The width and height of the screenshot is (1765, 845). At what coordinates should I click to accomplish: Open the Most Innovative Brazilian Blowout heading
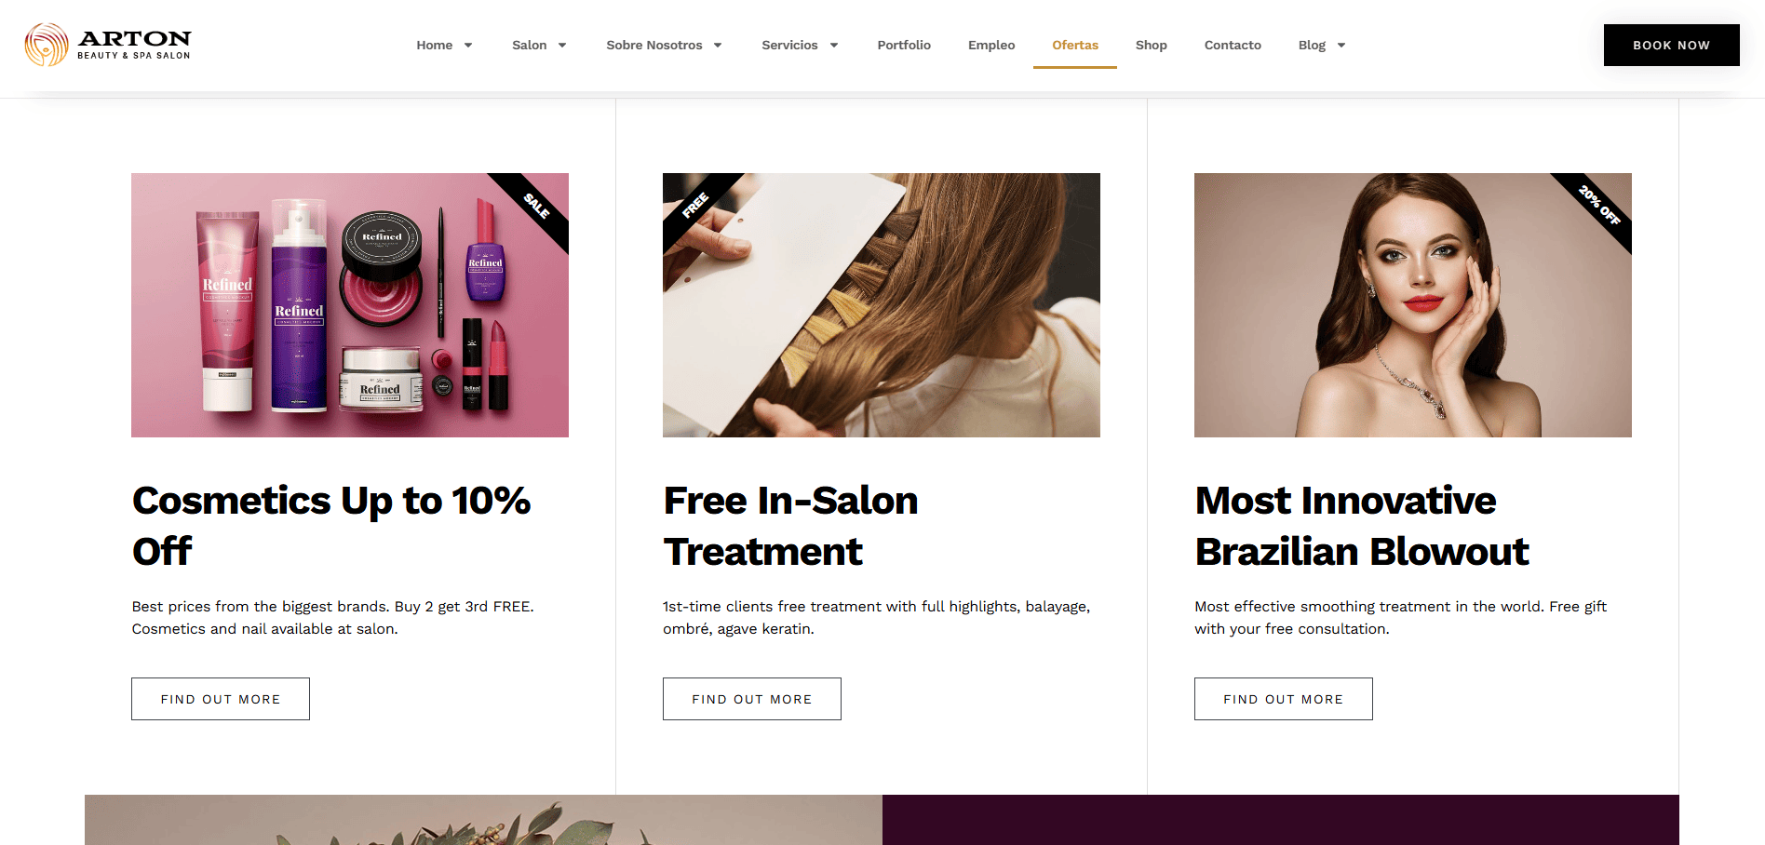1362,526
